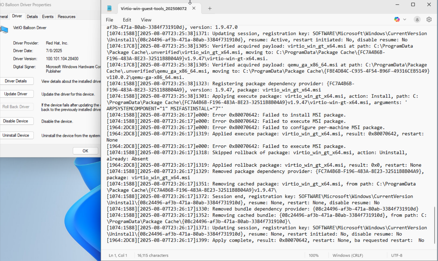The image size is (438, 261).
Task: Click the Windows (CRLF) line ending indicator
Action: click(348, 256)
